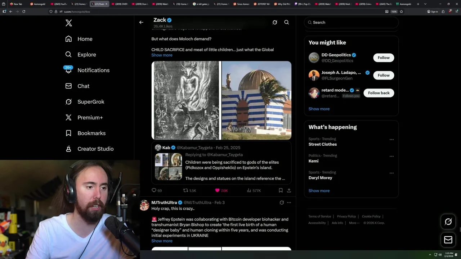Open Home in the X sidebar
The image size is (461, 259).
[79, 39]
